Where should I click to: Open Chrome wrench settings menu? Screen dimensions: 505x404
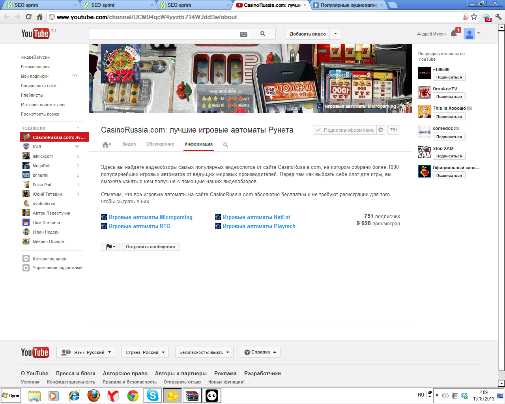[x=498, y=17]
